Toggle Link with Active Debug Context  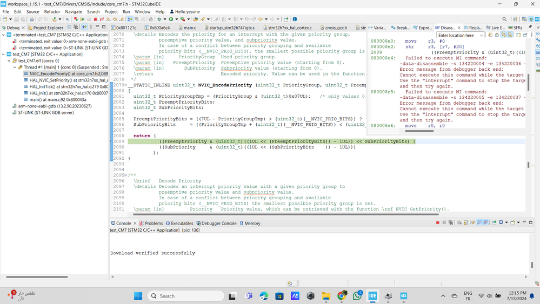point(503,35)
